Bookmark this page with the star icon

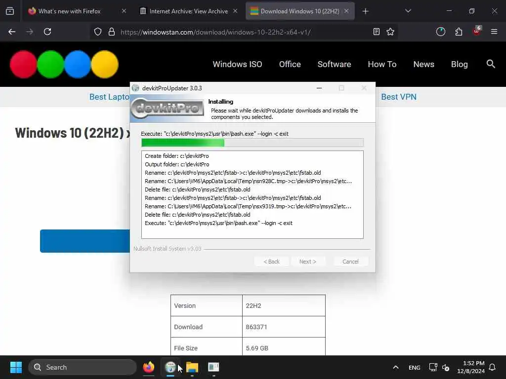pyautogui.click(x=390, y=32)
